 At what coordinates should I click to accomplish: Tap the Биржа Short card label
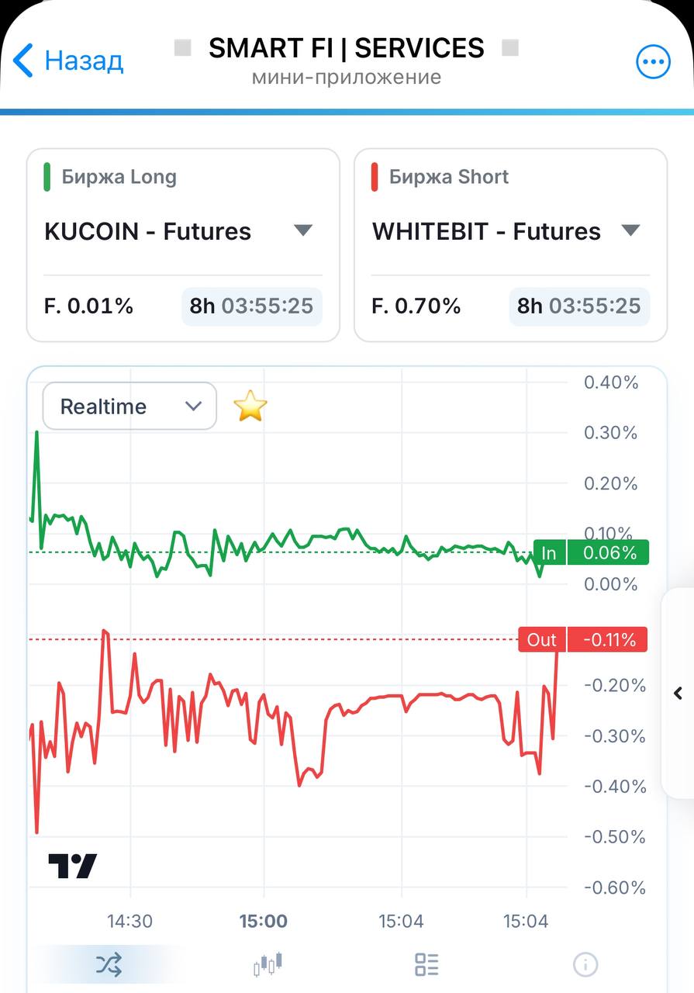[449, 177]
